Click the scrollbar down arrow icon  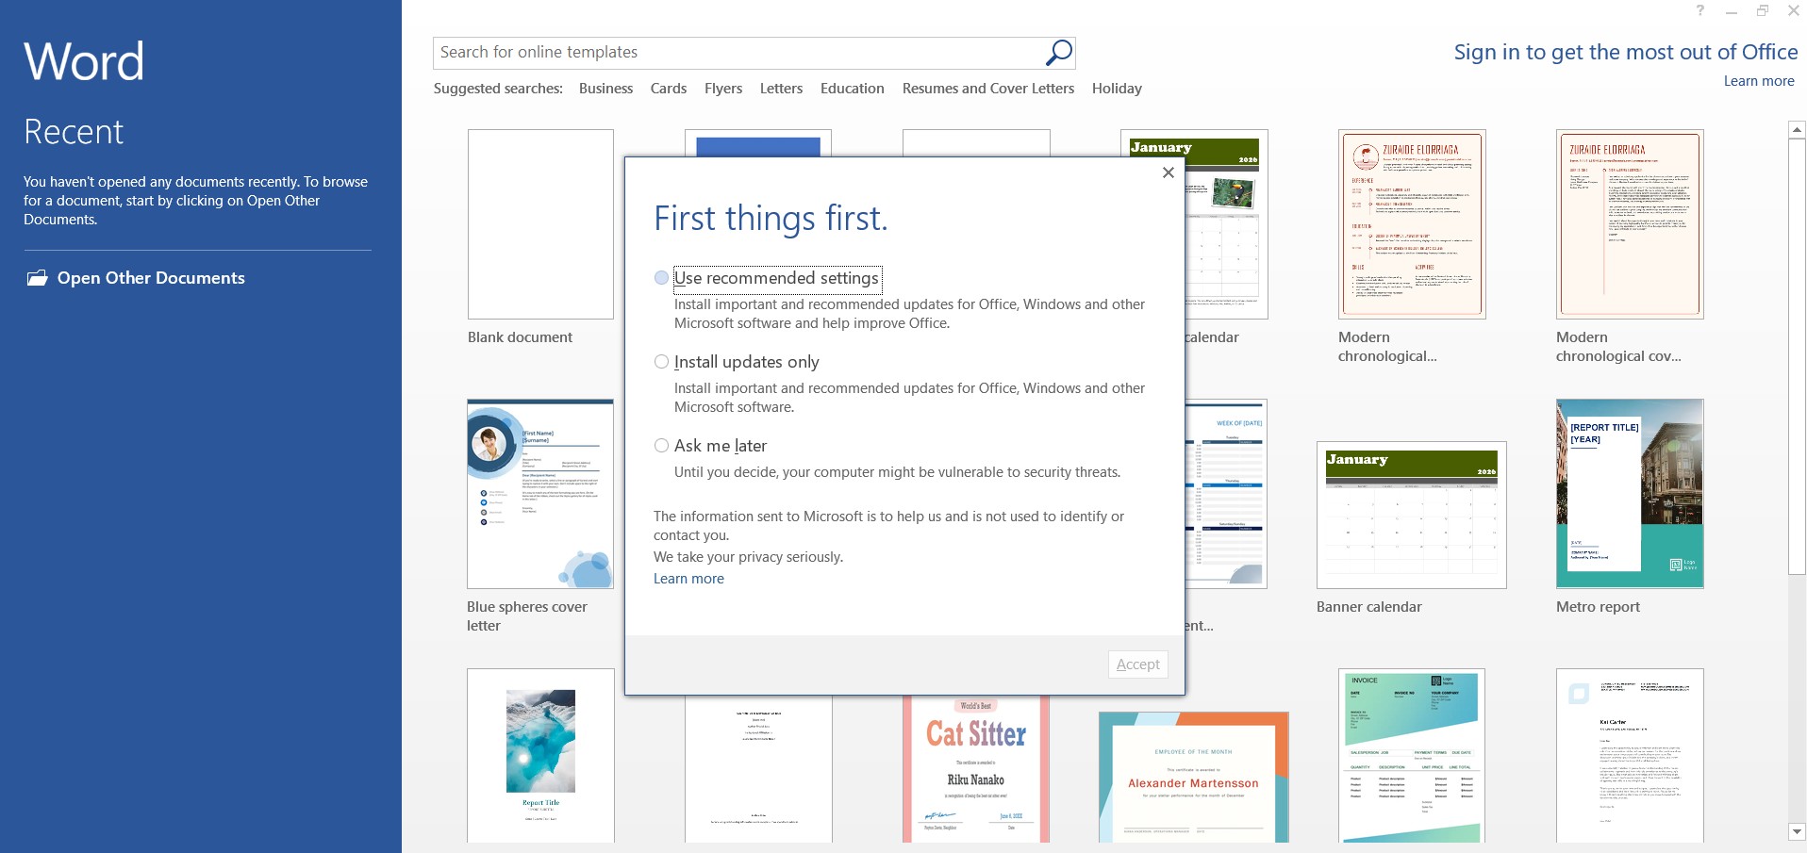point(1796,833)
